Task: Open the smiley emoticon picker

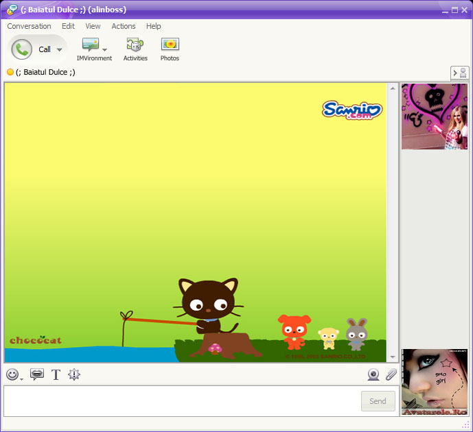Action: tap(12, 374)
